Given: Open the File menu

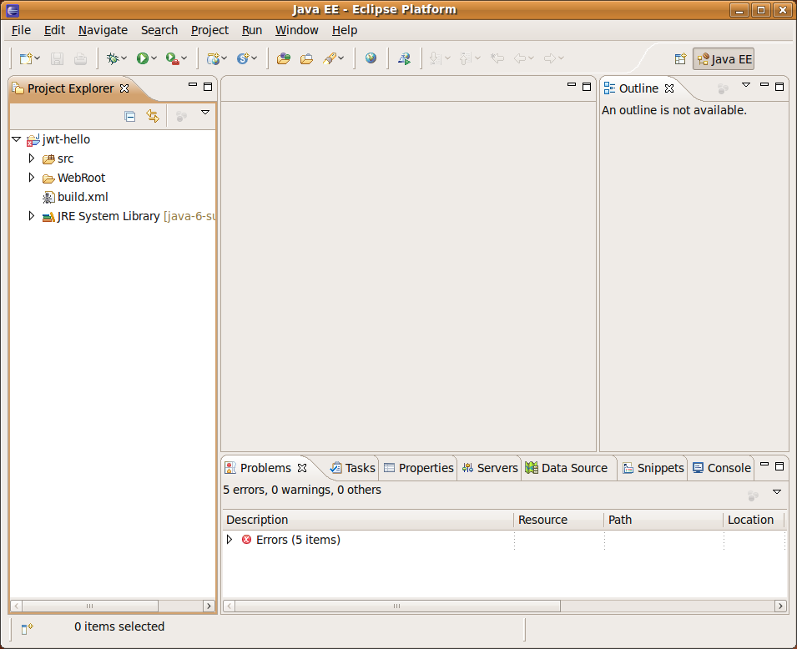Looking at the screenshot, I should pyautogui.click(x=21, y=31).
